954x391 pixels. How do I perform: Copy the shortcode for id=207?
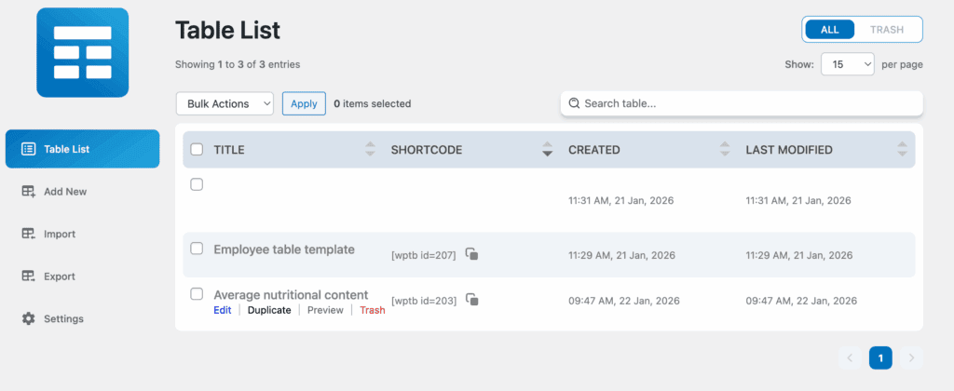tap(472, 254)
